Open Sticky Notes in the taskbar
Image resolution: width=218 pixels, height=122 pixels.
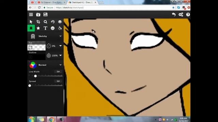[42, 119]
